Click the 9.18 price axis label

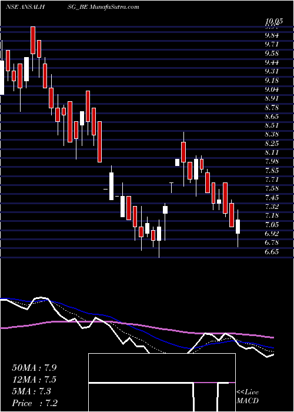[272, 80]
